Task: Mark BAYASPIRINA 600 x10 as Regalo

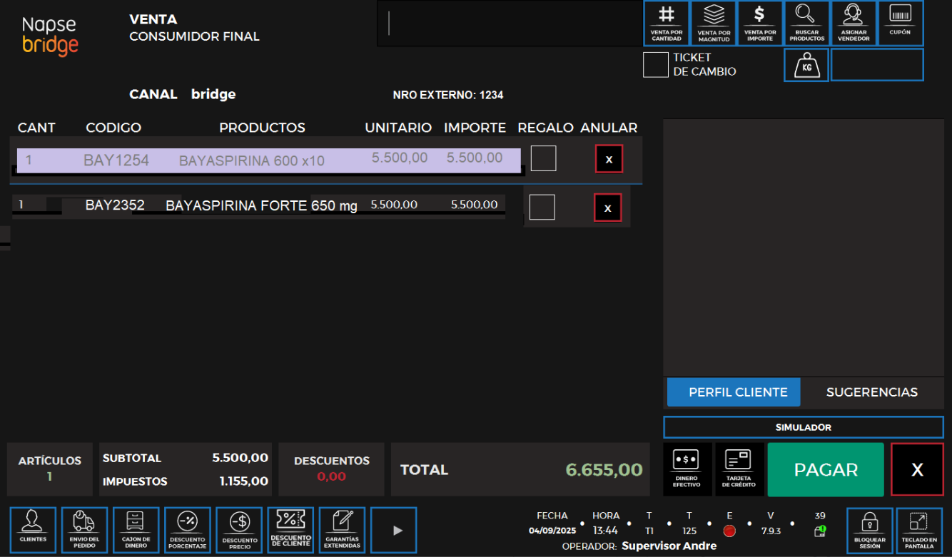Action: pyautogui.click(x=543, y=158)
